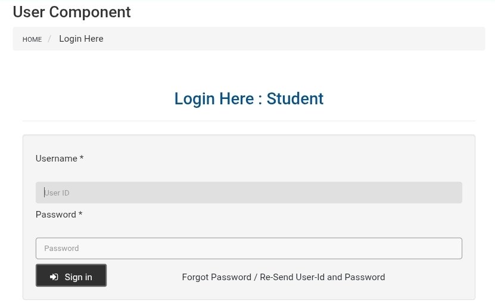Image resolution: width=495 pixels, height=307 pixels.
Task: Click the sign-in arrow icon
Action: 54,277
